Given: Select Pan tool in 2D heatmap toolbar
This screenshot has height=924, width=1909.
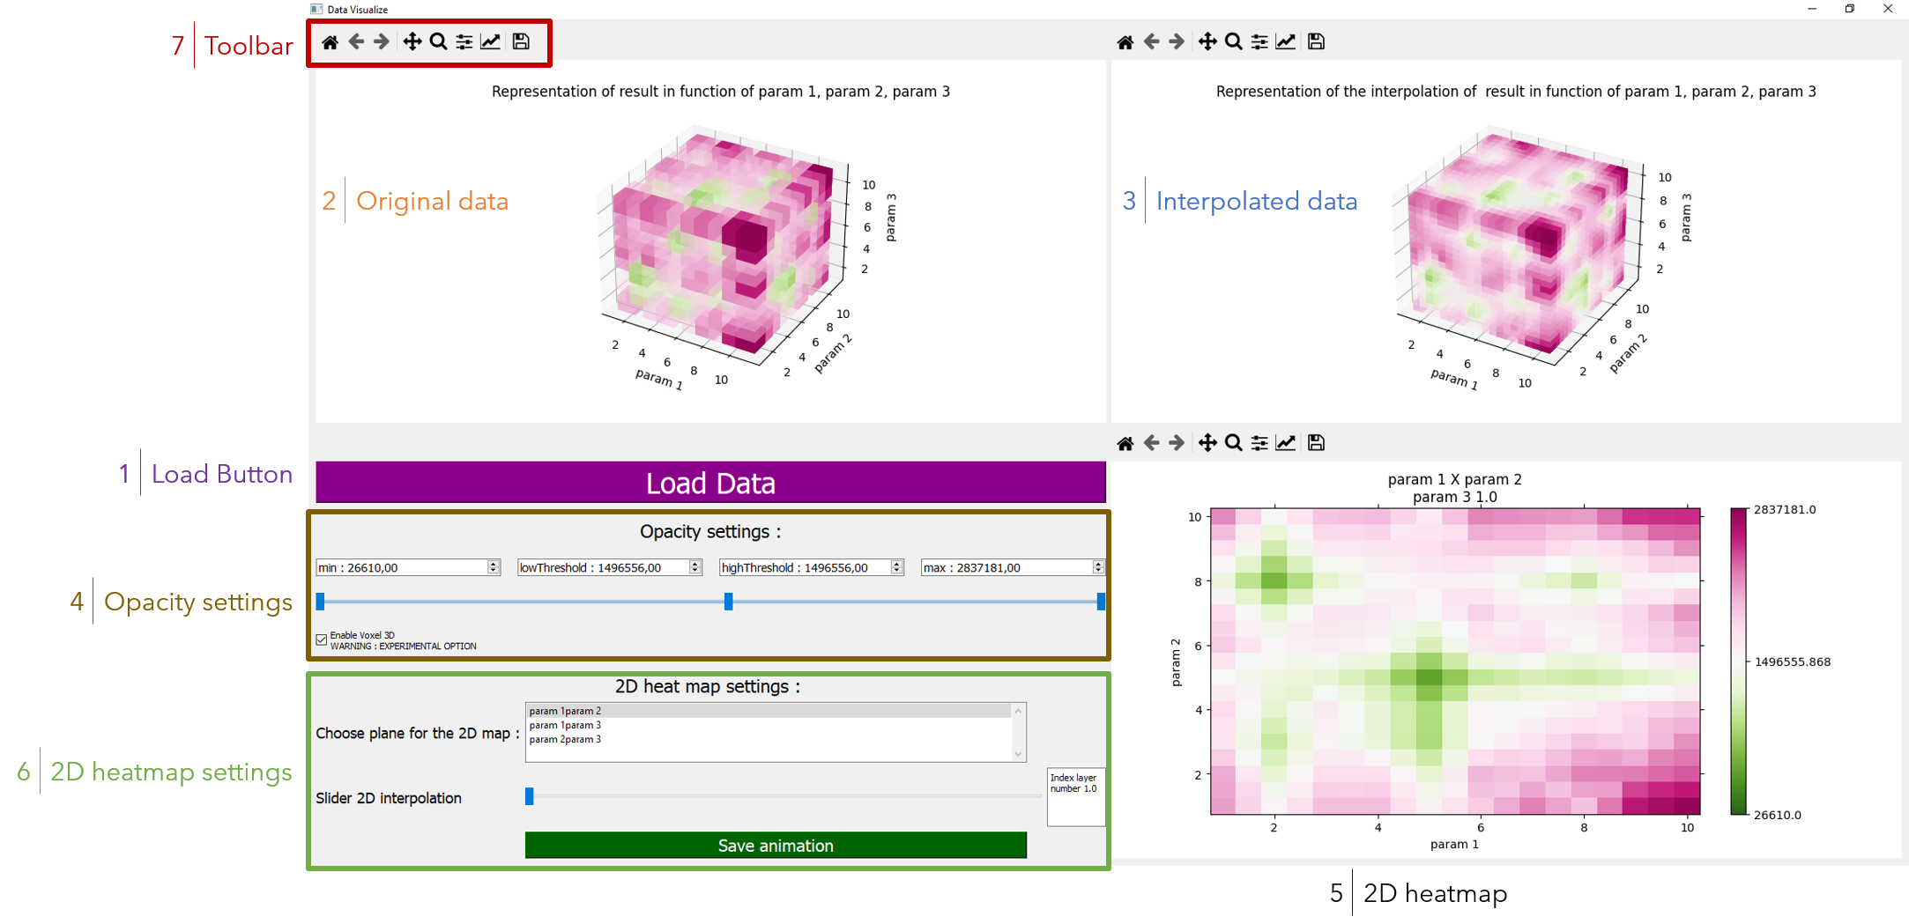Looking at the screenshot, I should tap(1207, 442).
